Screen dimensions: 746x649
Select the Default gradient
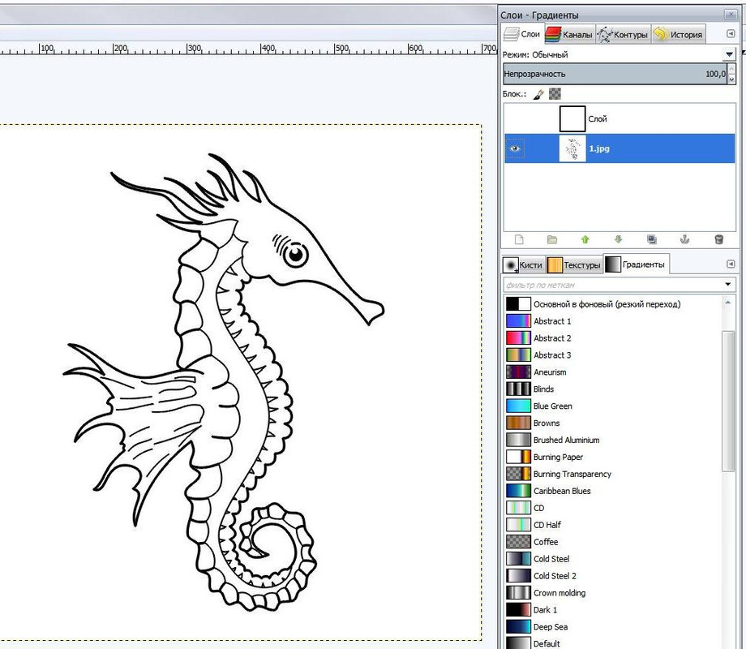tap(614, 643)
